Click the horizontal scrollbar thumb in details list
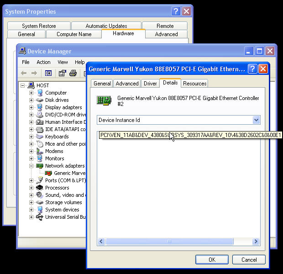 pyautogui.click(x=169, y=241)
